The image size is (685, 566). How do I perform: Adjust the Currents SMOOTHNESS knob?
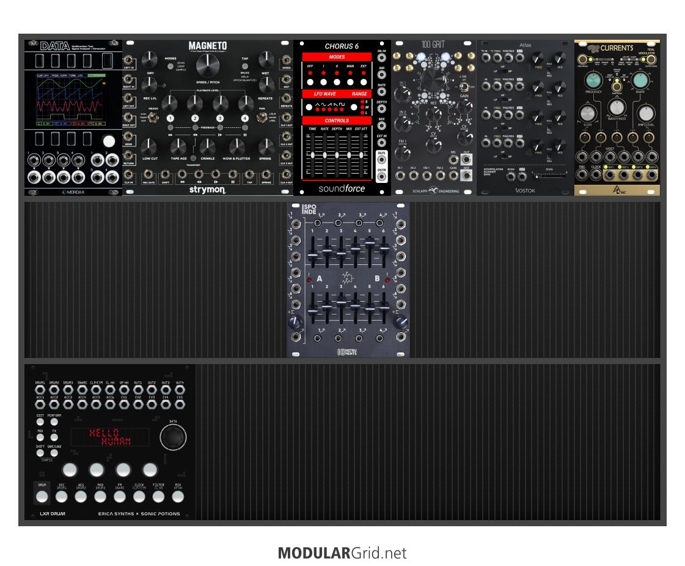617,106
